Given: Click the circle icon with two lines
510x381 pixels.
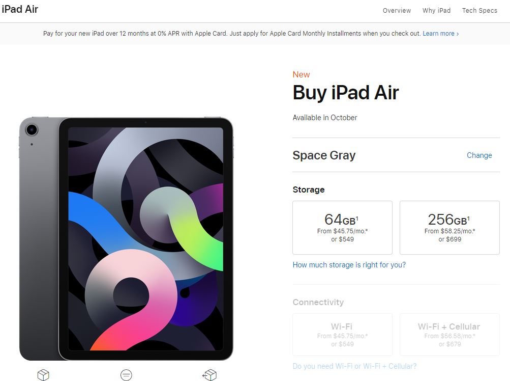Looking at the screenshot, I should pos(126,375).
